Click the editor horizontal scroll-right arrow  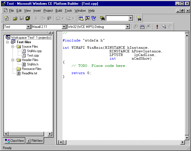(x=182, y=142)
